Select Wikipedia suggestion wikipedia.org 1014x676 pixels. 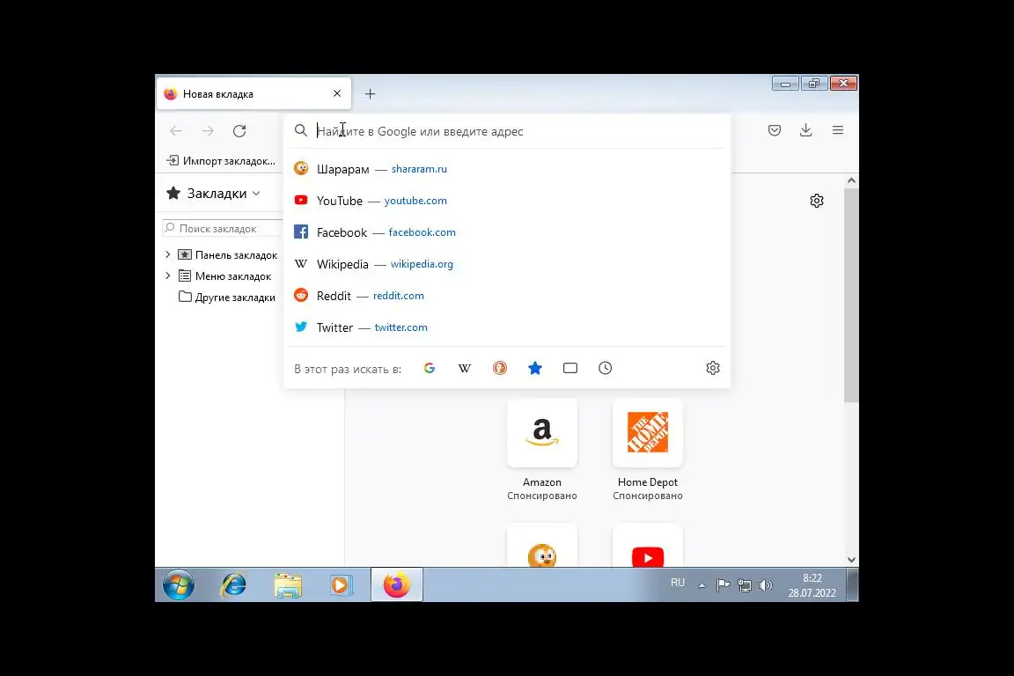coord(507,264)
